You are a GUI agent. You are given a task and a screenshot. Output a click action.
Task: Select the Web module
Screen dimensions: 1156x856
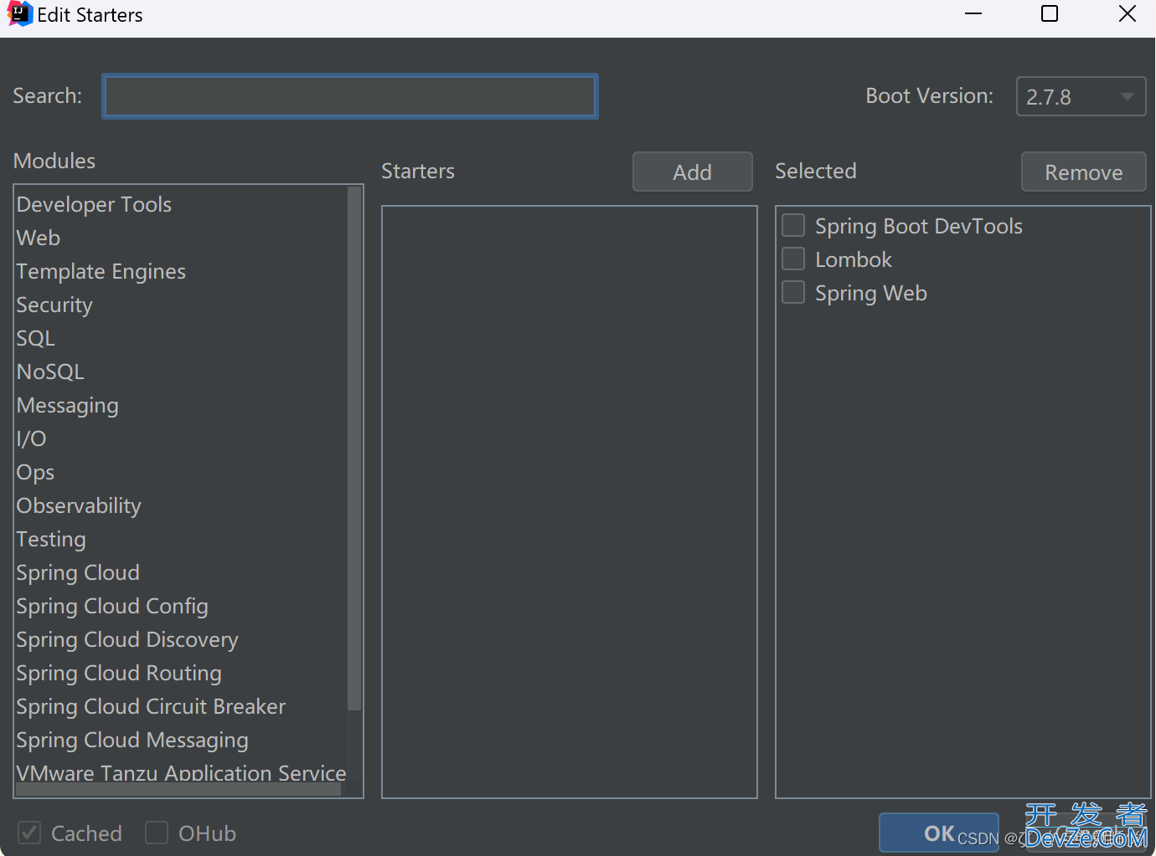181,238
